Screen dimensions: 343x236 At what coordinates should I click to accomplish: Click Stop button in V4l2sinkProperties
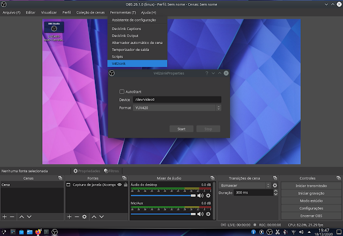(208, 129)
